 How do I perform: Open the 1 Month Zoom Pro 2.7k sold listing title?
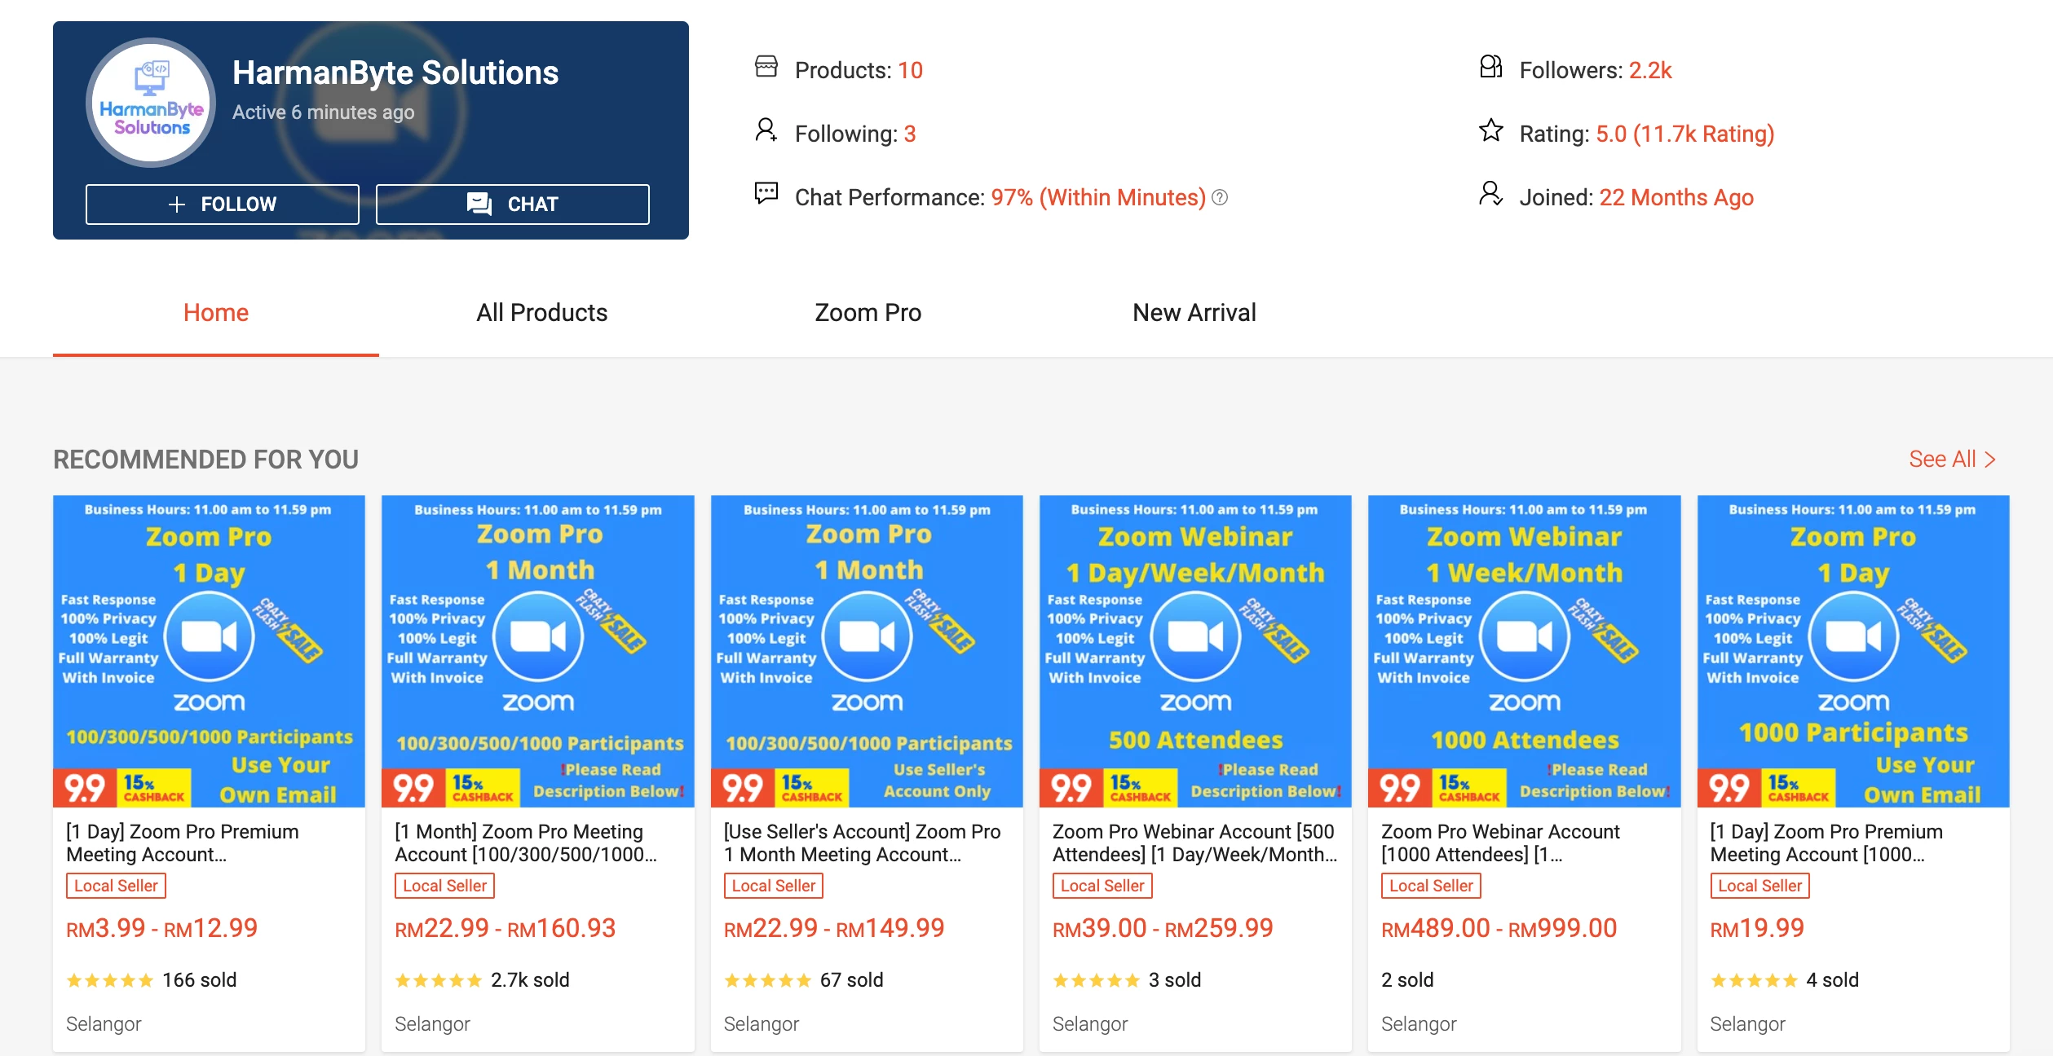pyautogui.click(x=525, y=843)
